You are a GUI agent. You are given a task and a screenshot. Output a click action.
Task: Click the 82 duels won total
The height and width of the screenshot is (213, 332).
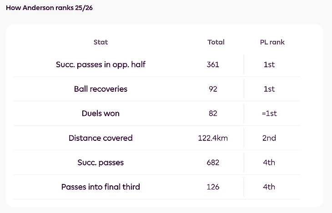pos(213,114)
